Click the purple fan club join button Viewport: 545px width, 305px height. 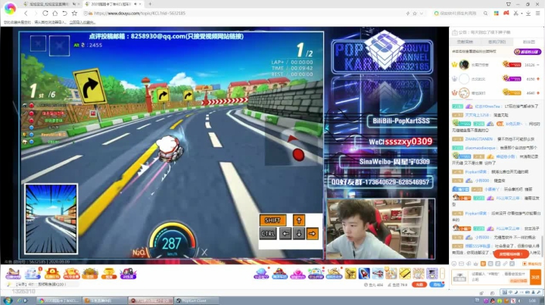528,51
